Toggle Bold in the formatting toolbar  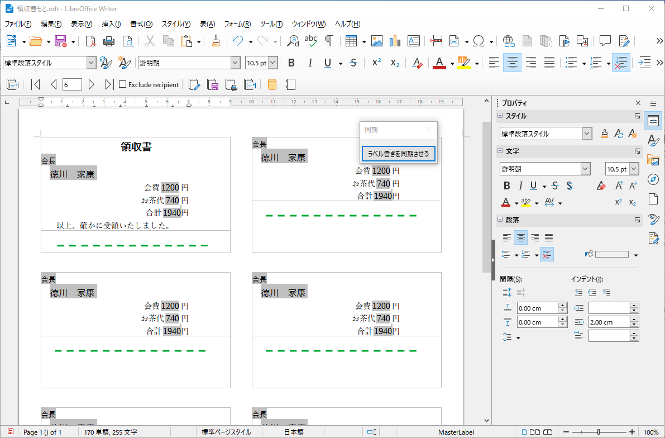point(291,63)
